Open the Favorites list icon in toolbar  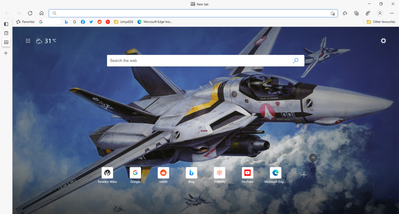(x=345, y=13)
